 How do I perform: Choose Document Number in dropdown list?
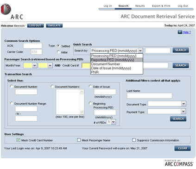tap(117, 64)
